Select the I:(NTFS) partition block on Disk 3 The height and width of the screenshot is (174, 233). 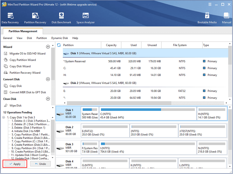[148, 148]
